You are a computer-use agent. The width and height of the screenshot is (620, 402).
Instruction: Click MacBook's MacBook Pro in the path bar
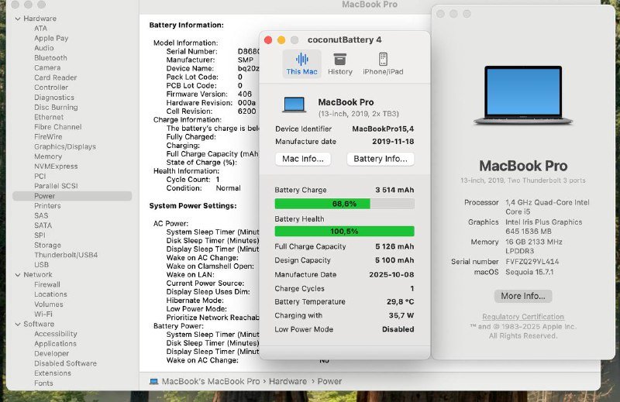[x=211, y=381]
